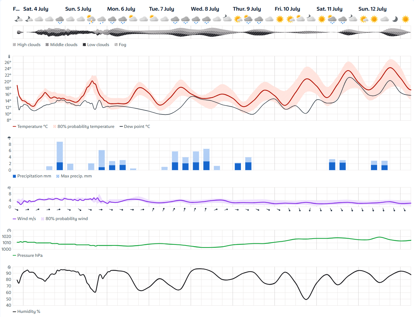Click the truncated F... day heading

click(17, 9)
